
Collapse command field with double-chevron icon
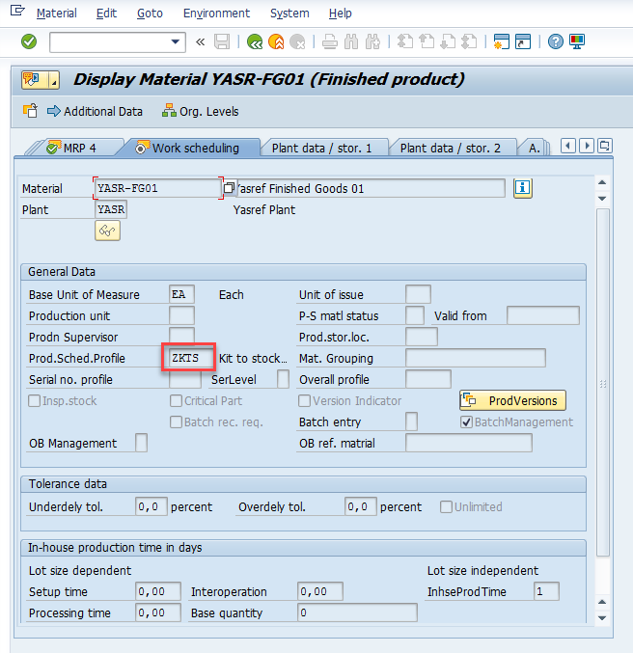[x=201, y=41]
